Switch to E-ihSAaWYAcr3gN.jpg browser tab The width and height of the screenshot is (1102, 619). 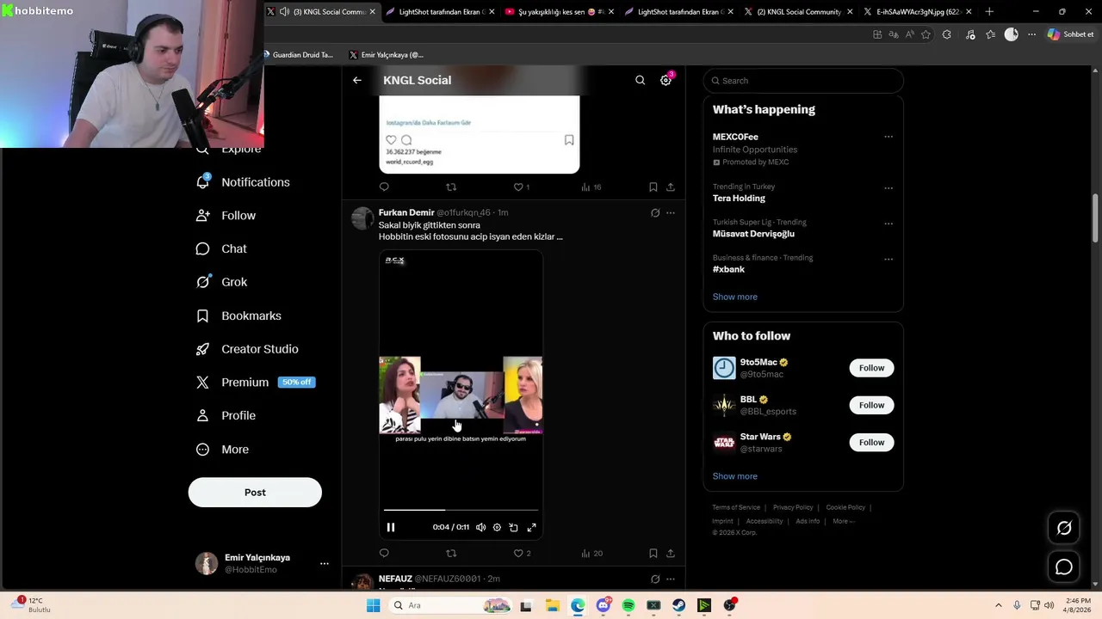coord(915,12)
